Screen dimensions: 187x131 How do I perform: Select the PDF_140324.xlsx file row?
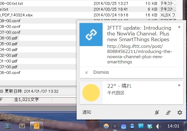tap(17, 15)
